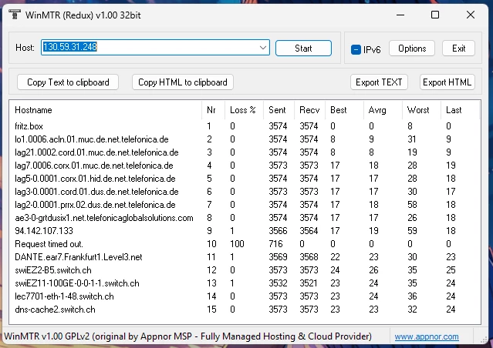The width and height of the screenshot is (493, 348).
Task: Click Worst value 59 for 94.142.107.133
Action: click(412, 231)
